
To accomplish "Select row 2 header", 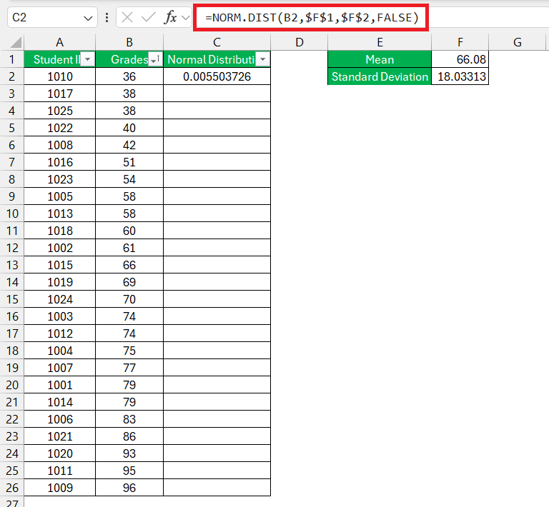I will 12,76.
